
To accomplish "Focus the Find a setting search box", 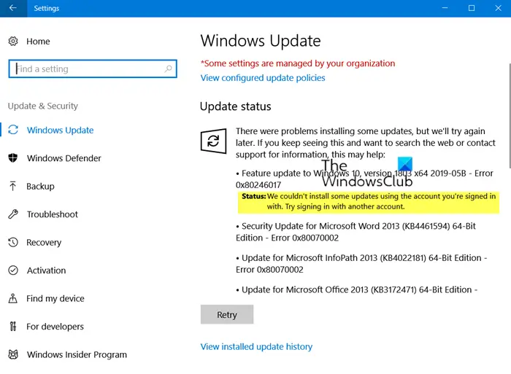I will [93, 69].
